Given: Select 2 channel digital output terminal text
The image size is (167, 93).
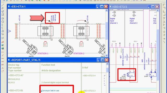Looking at the screenshot, I should pos(55,82).
